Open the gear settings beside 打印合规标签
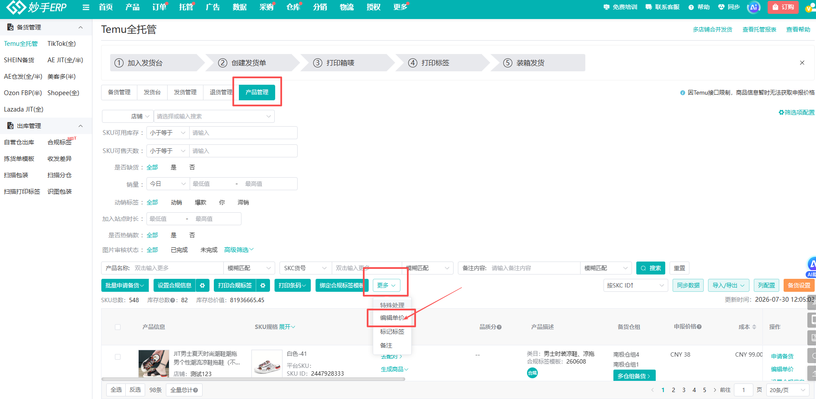This screenshot has width=816, height=399. tap(263, 285)
